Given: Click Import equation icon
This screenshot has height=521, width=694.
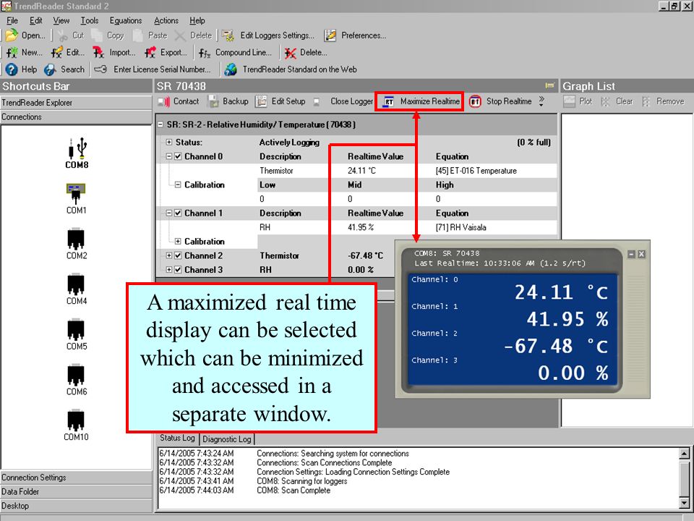Looking at the screenshot, I should pos(98,53).
